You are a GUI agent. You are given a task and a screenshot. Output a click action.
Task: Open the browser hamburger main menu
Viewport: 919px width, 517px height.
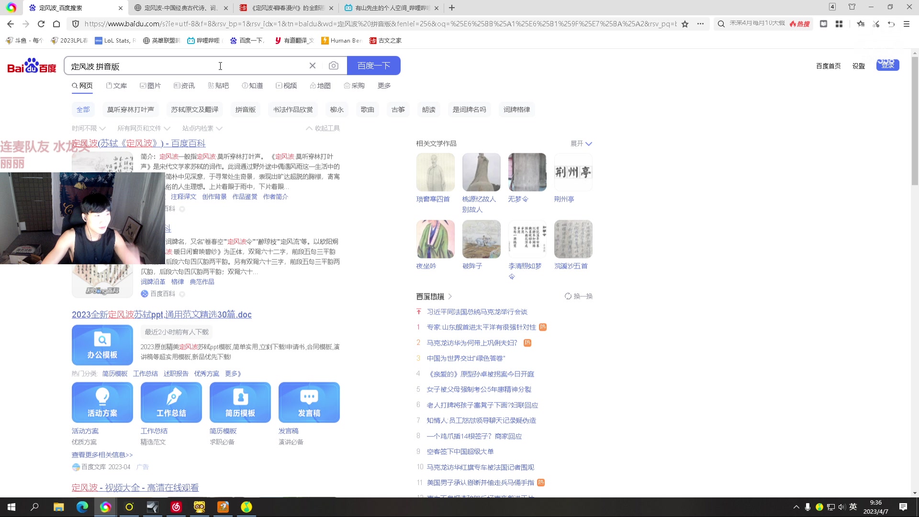(907, 24)
